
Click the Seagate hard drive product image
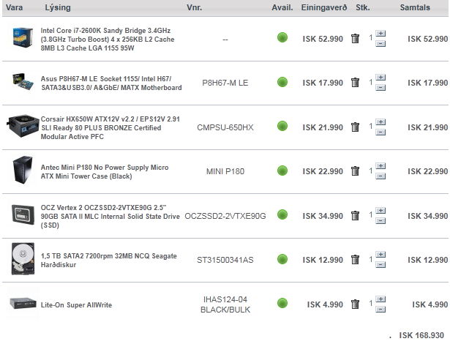tap(23, 260)
